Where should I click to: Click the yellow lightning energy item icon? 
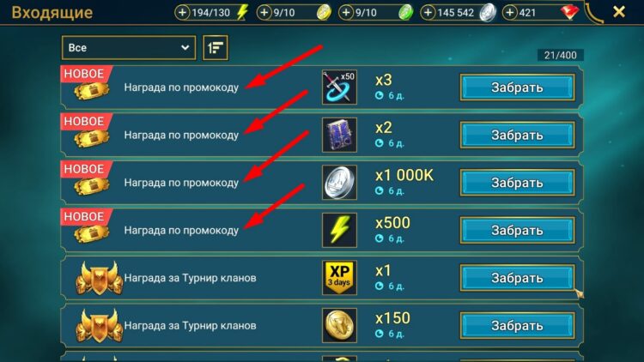click(x=339, y=230)
